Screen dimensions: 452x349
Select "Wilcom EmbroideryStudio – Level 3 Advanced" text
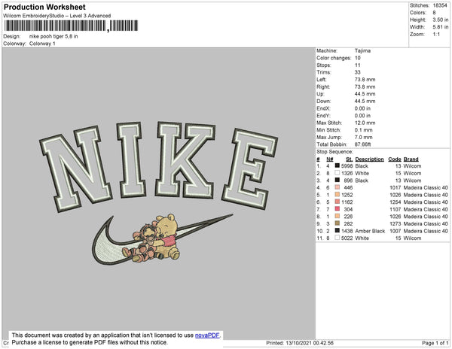click(57, 16)
